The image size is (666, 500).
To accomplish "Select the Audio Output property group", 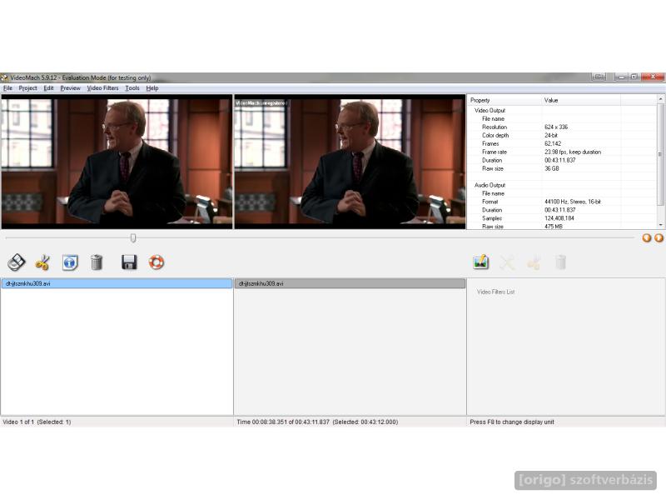I will [x=490, y=185].
